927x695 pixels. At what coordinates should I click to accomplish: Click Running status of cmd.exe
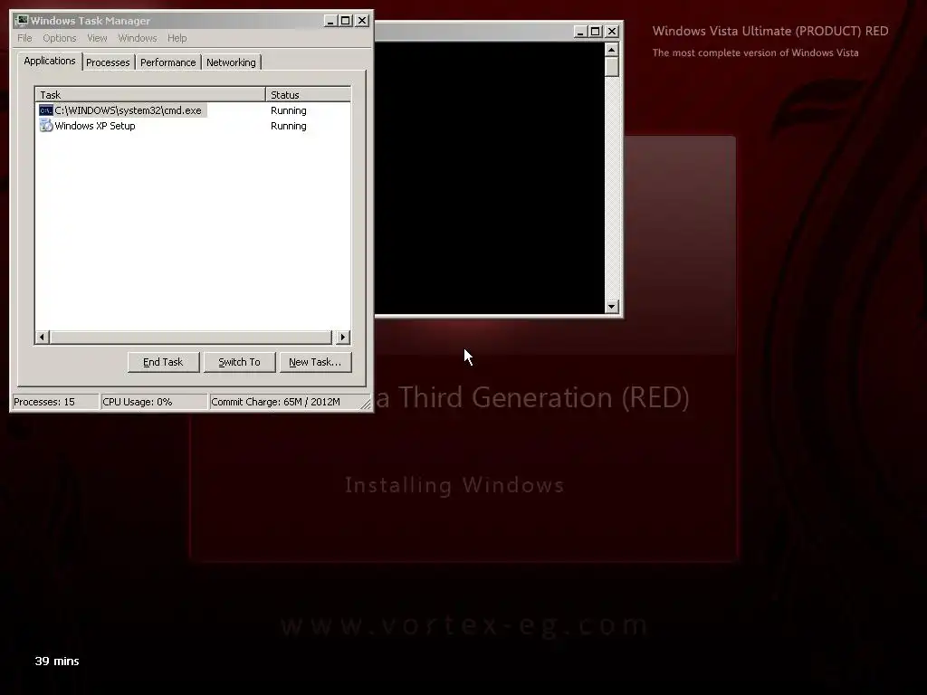289,110
